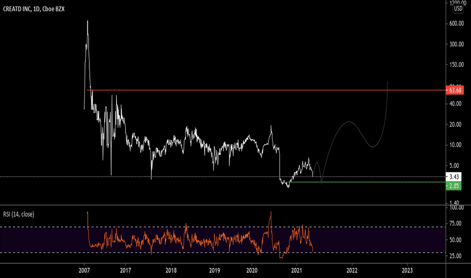Viewport: 471px width, 278px height.
Task: Click the 2022 label on time axis
Action: (x=352, y=270)
